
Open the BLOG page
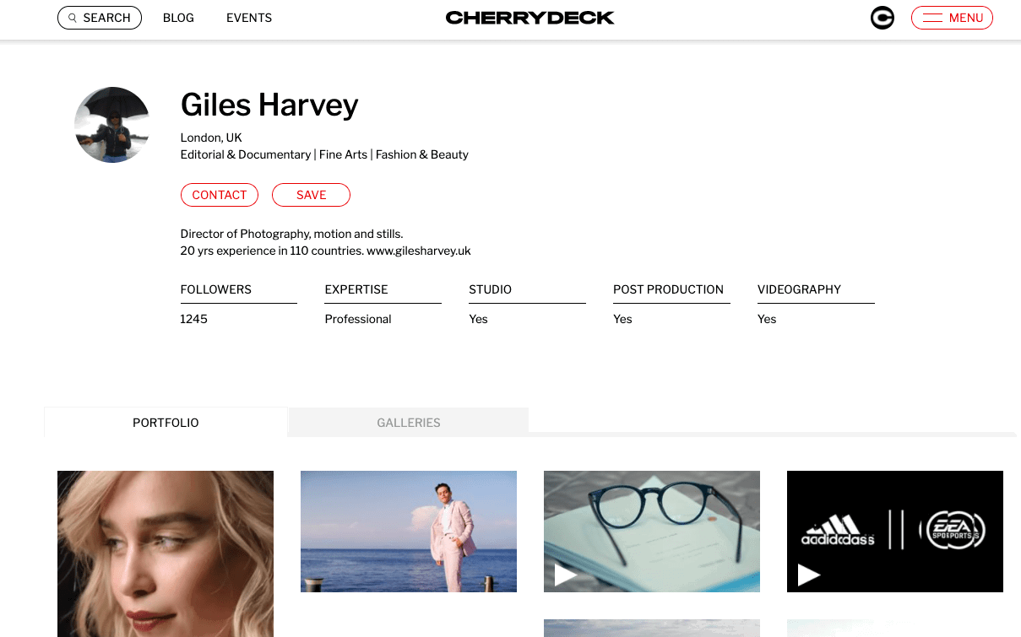click(178, 18)
